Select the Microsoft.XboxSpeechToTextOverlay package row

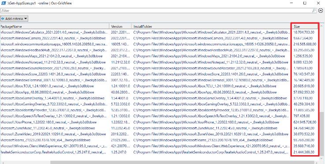(x=160, y=116)
